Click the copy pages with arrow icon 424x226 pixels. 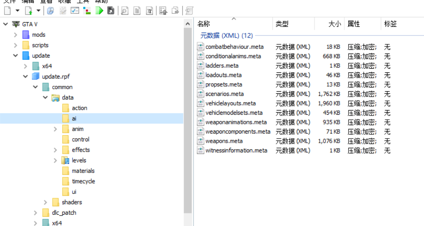176,11
